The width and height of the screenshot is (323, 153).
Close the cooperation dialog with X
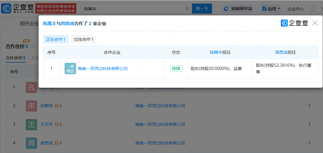315,23
